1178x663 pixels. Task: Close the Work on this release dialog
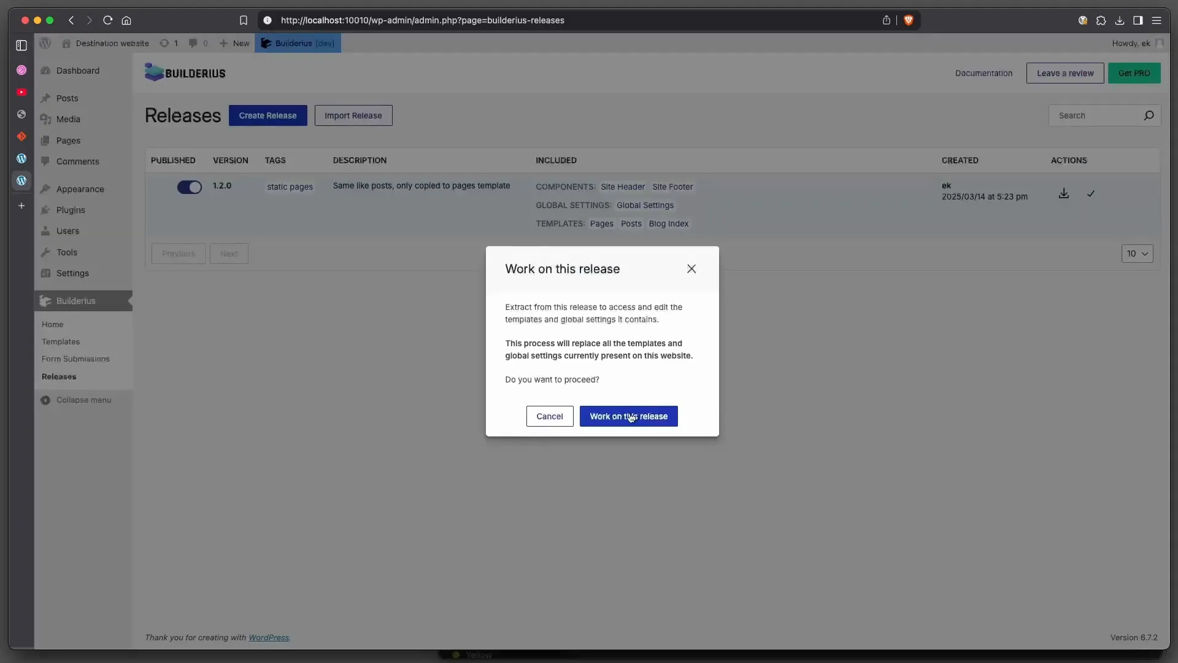(x=691, y=269)
